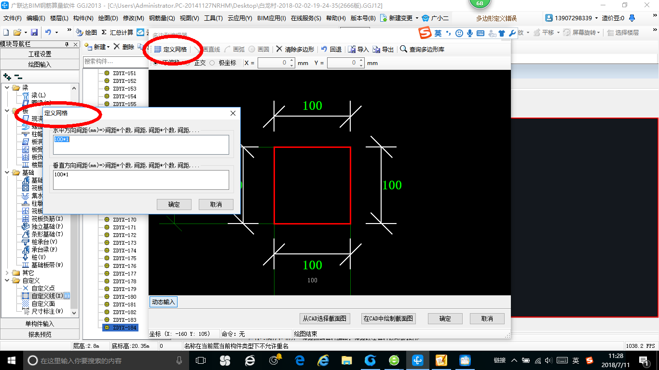Open the 新建 dropdown arrow in component list
Screen dimensions: 659x370
109,47
